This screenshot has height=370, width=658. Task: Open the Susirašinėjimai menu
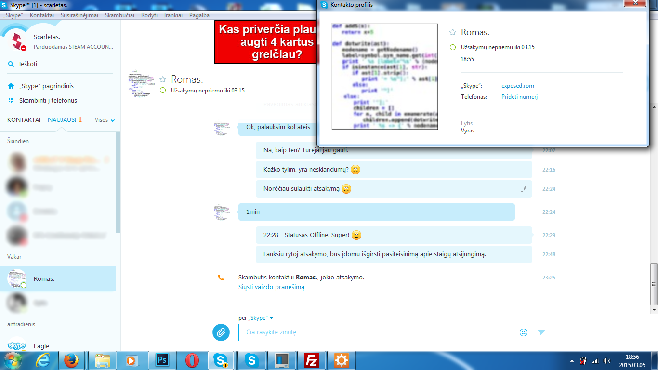pos(79,15)
